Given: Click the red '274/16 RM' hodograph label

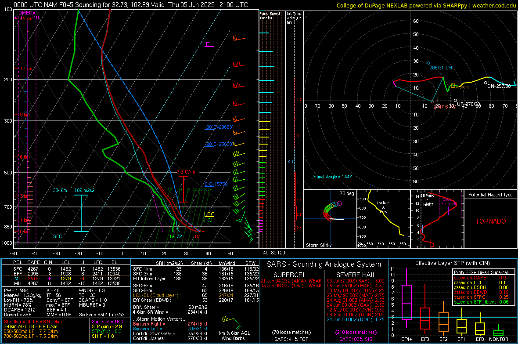Looking at the screenshot, I should (x=445, y=107).
